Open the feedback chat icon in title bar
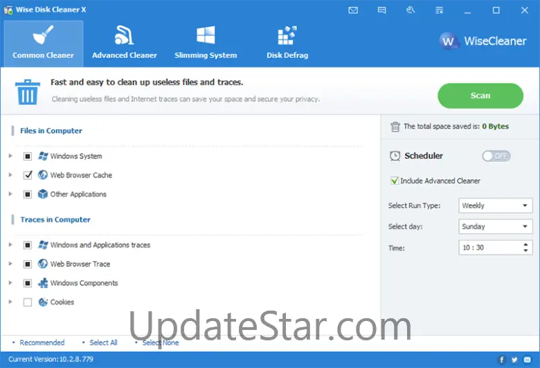The width and height of the screenshot is (540, 368). (x=381, y=10)
